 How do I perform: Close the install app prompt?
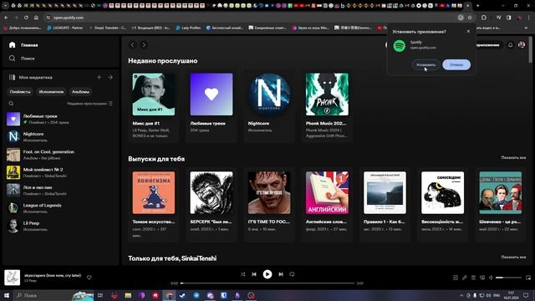click(468, 31)
